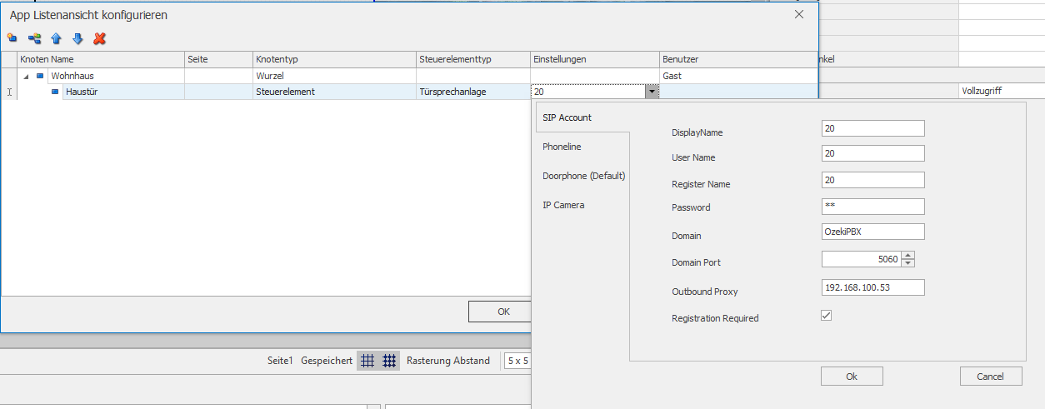Screen dimensions: 1045x409
Task: Move node down with blue down arrow
Action: (77, 38)
